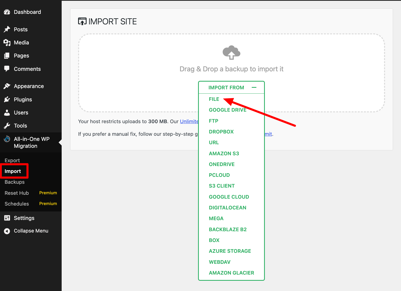
Task: Click the Collapse Menu label
Action: (x=31, y=231)
